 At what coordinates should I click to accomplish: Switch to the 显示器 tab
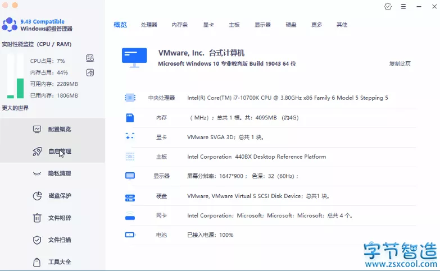[x=262, y=25]
